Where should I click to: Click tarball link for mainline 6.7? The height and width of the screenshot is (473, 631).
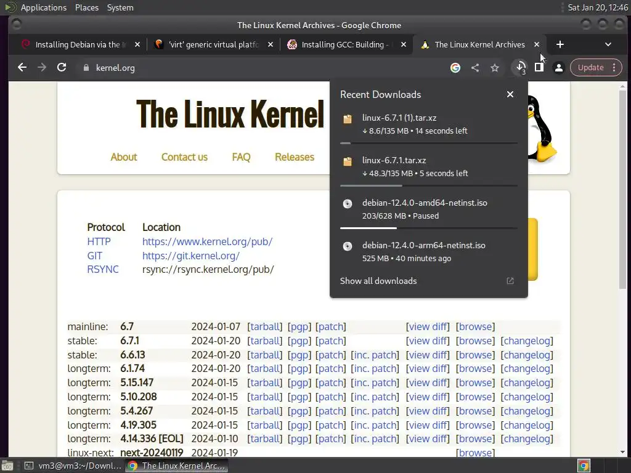[x=264, y=326]
